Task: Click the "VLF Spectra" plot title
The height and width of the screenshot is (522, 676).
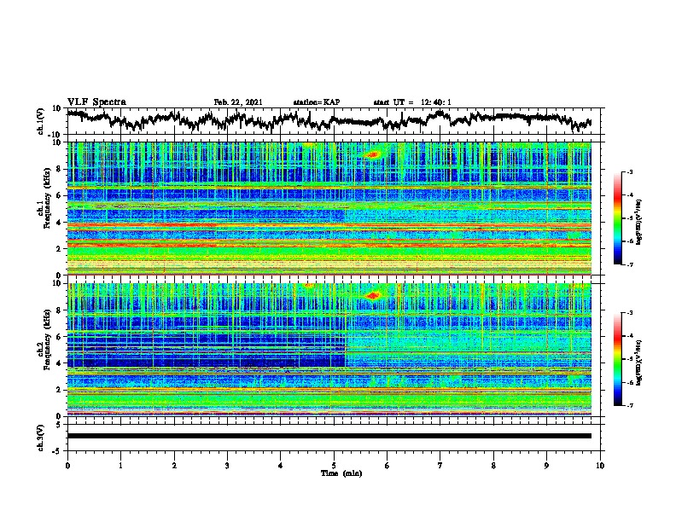Action: click(96, 102)
